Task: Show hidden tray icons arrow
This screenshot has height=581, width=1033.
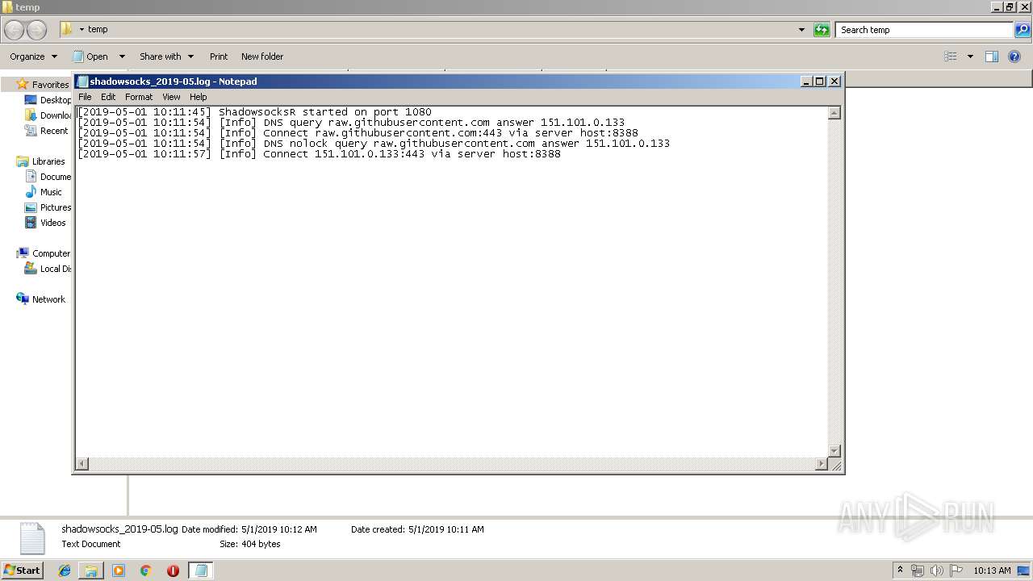Action: pos(900,571)
